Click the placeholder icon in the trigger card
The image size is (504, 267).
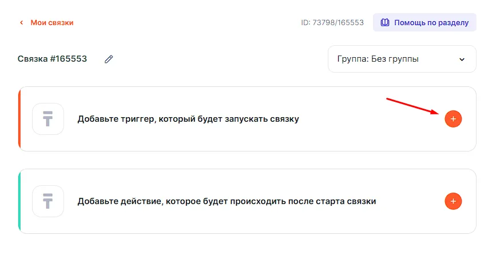pyautogui.click(x=48, y=119)
